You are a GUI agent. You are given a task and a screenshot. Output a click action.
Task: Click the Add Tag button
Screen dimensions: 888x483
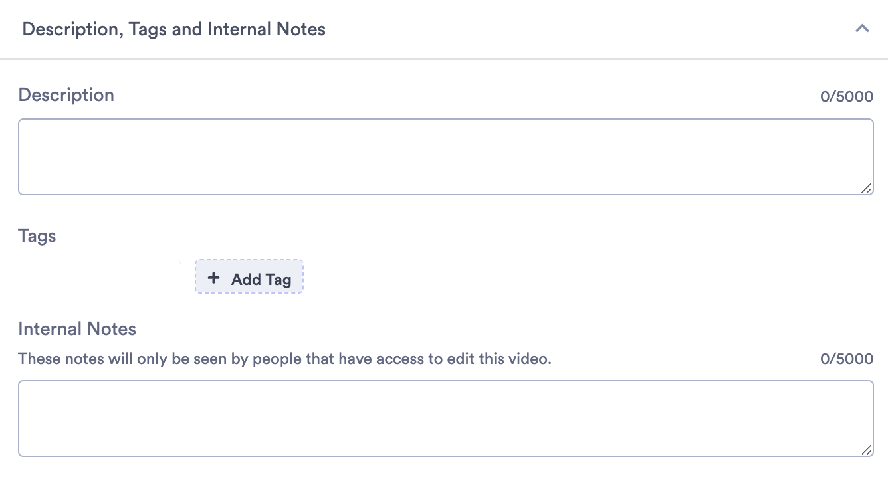249,276
